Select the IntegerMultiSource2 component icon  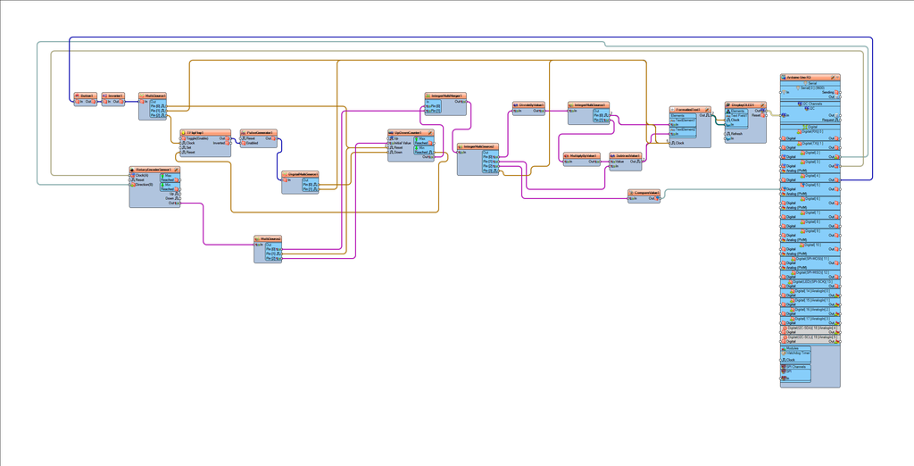pos(461,146)
